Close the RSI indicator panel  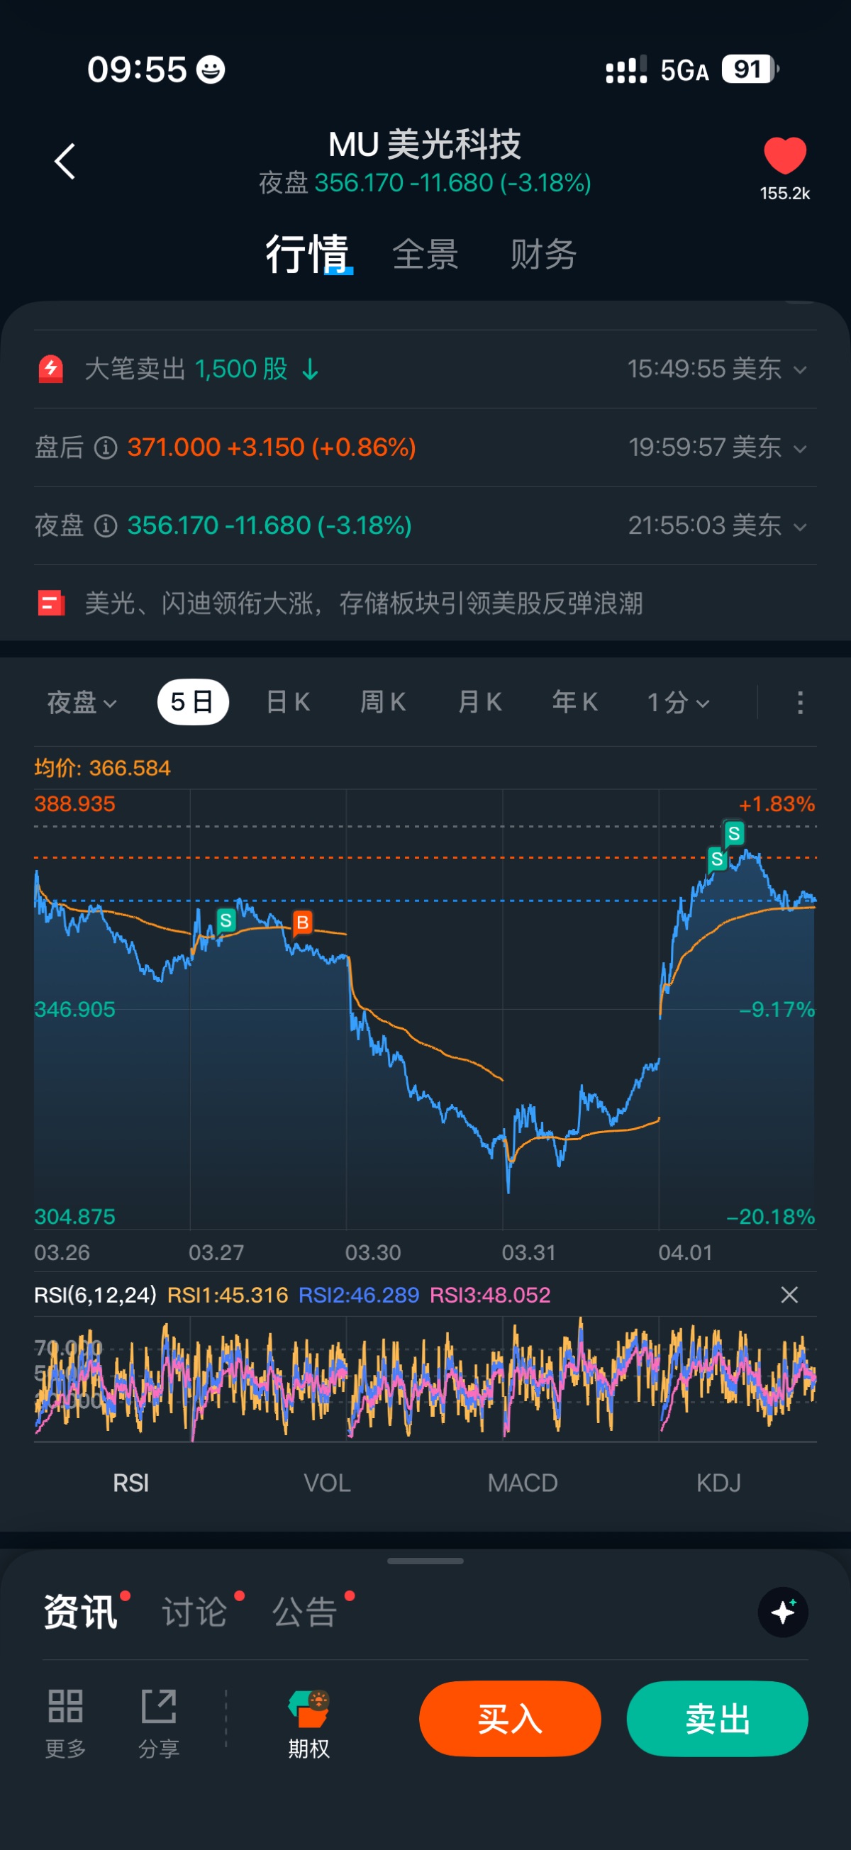point(789,1295)
